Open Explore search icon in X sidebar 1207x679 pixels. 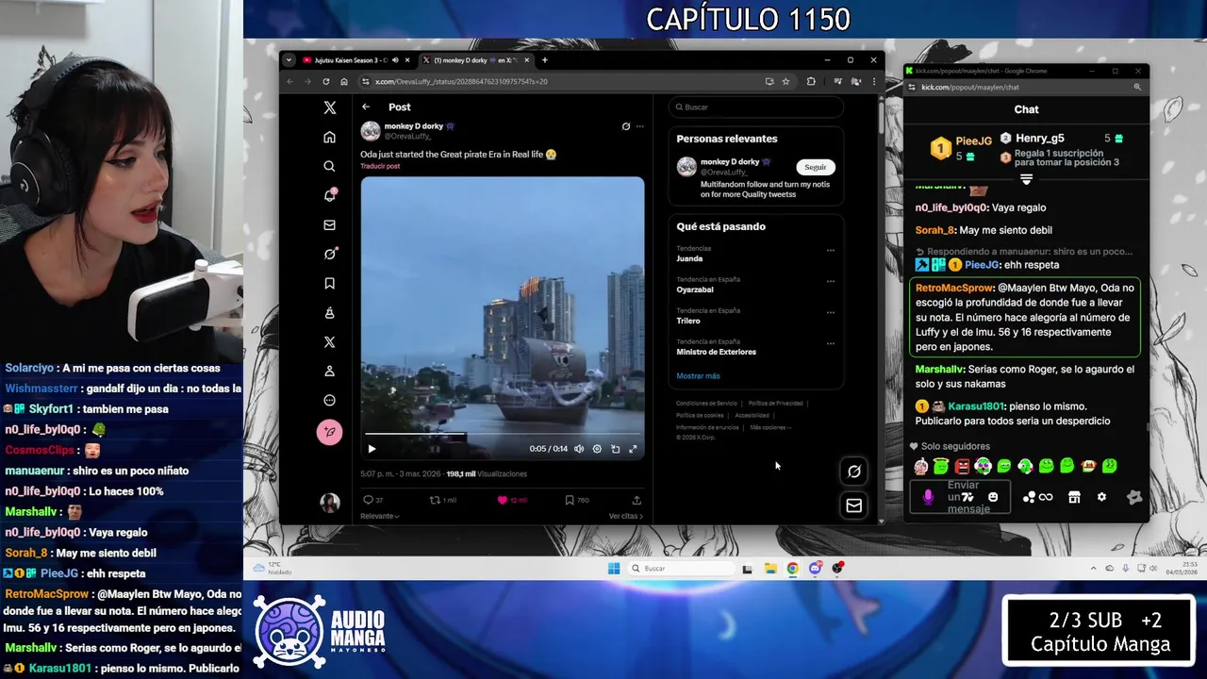click(x=329, y=166)
